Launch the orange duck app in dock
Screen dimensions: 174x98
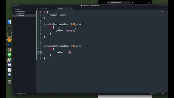pyautogui.click(x=10, y=39)
